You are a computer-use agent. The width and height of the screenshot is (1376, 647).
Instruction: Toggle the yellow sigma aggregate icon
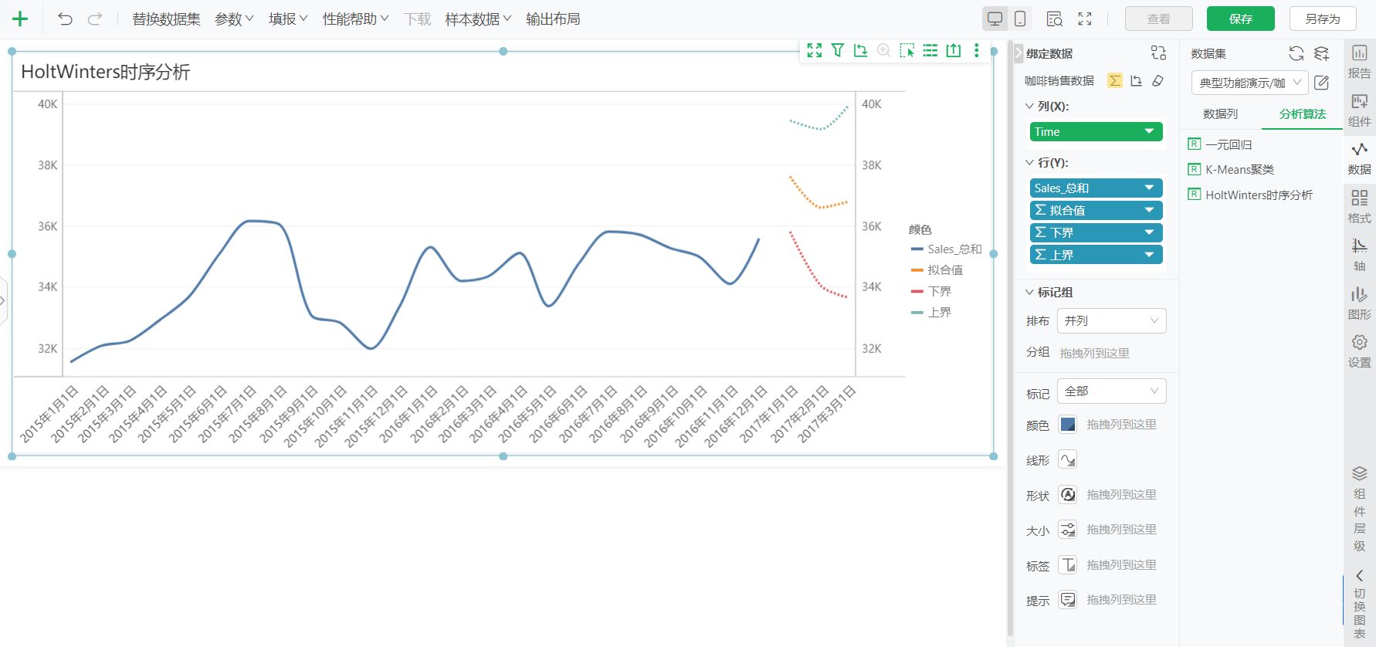coord(1115,80)
